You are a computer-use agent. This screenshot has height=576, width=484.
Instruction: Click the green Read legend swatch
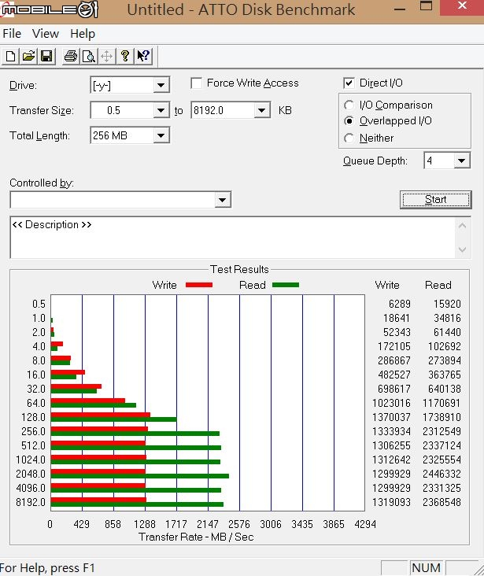point(286,285)
